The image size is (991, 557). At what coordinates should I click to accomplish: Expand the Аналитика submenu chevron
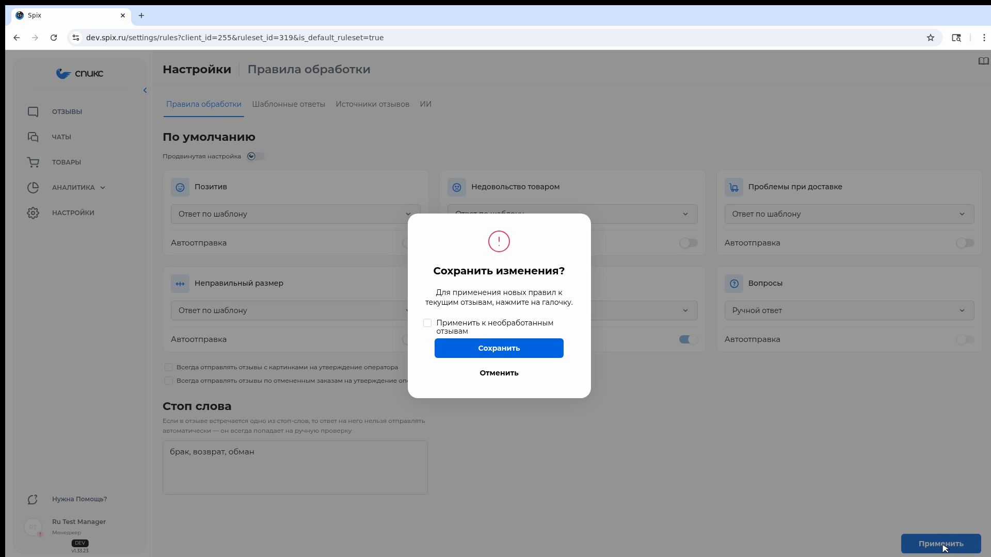(x=103, y=188)
